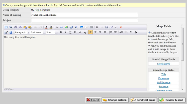
Task: Click the Review & send button
Action: [x=172, y=100]
